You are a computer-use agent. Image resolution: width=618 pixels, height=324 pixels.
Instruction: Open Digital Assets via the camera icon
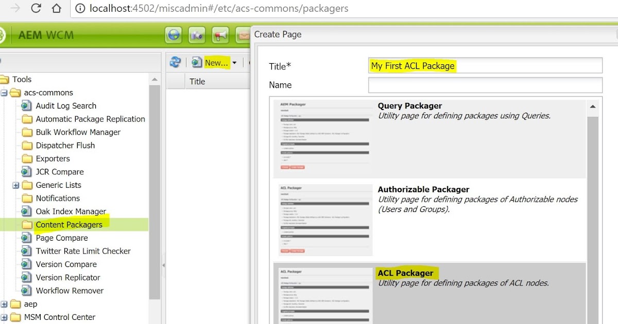pos(196,35)
